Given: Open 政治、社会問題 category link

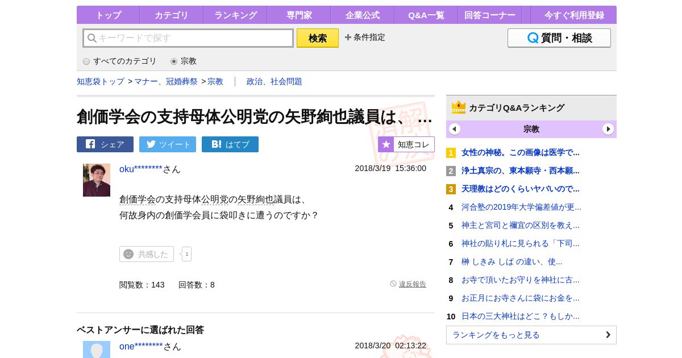Looking at the screenshot, I should pyautogui.click(x=275, y=82).
